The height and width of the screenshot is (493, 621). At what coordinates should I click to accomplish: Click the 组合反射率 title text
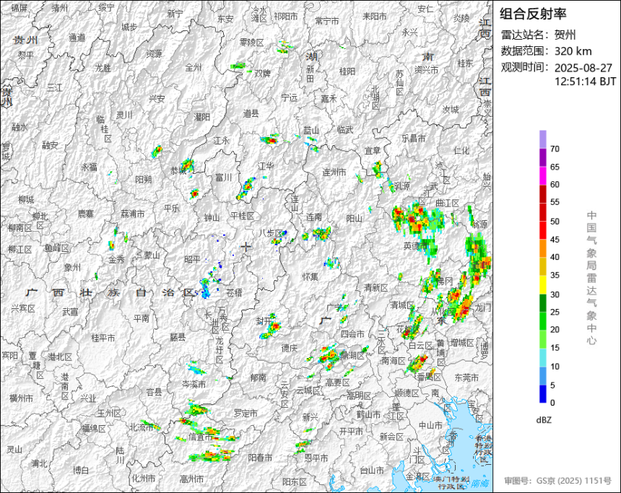pos(533,14)
